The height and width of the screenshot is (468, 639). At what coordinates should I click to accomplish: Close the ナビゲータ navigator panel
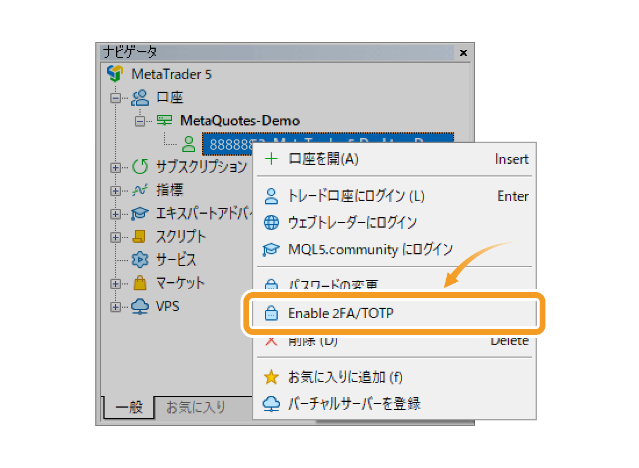(464, 52)
